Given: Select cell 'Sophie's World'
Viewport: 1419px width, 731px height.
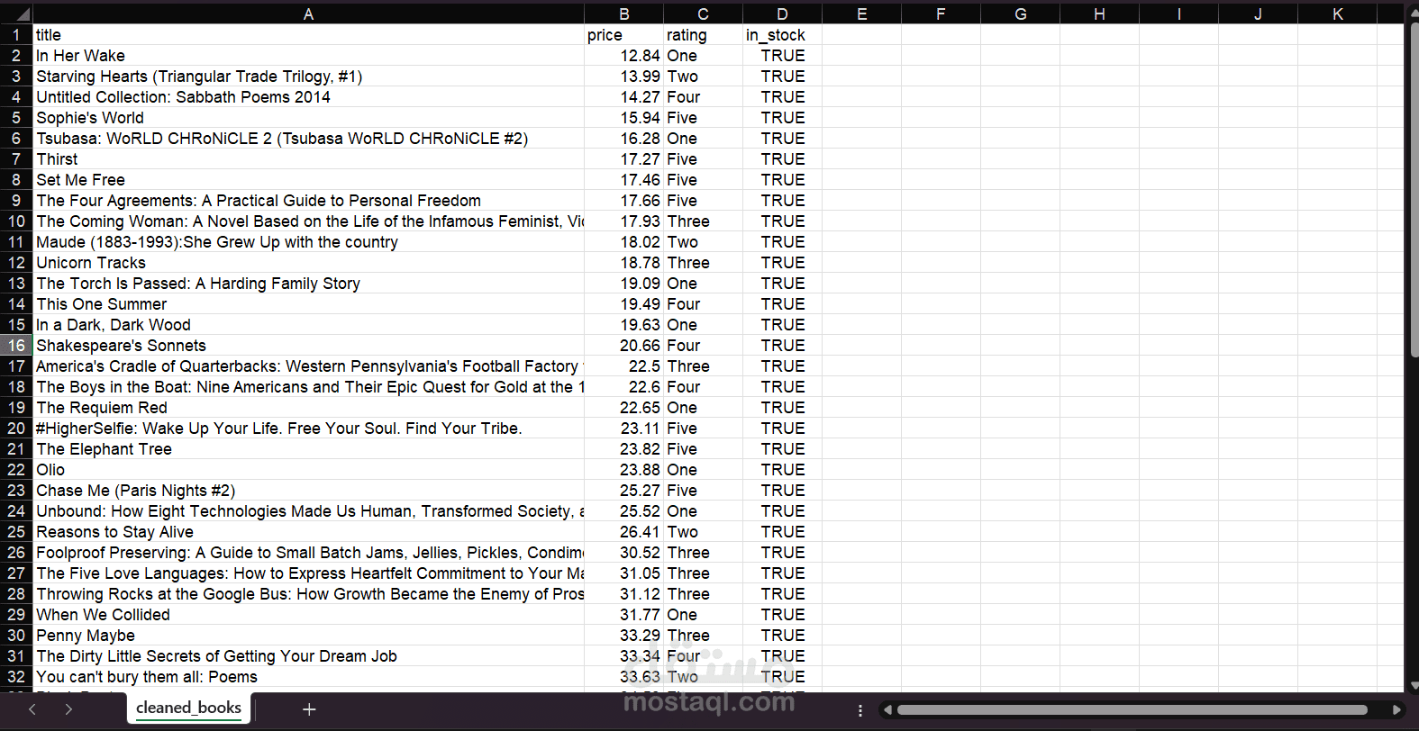Looking at the screenshot, I should coord(308,118).
